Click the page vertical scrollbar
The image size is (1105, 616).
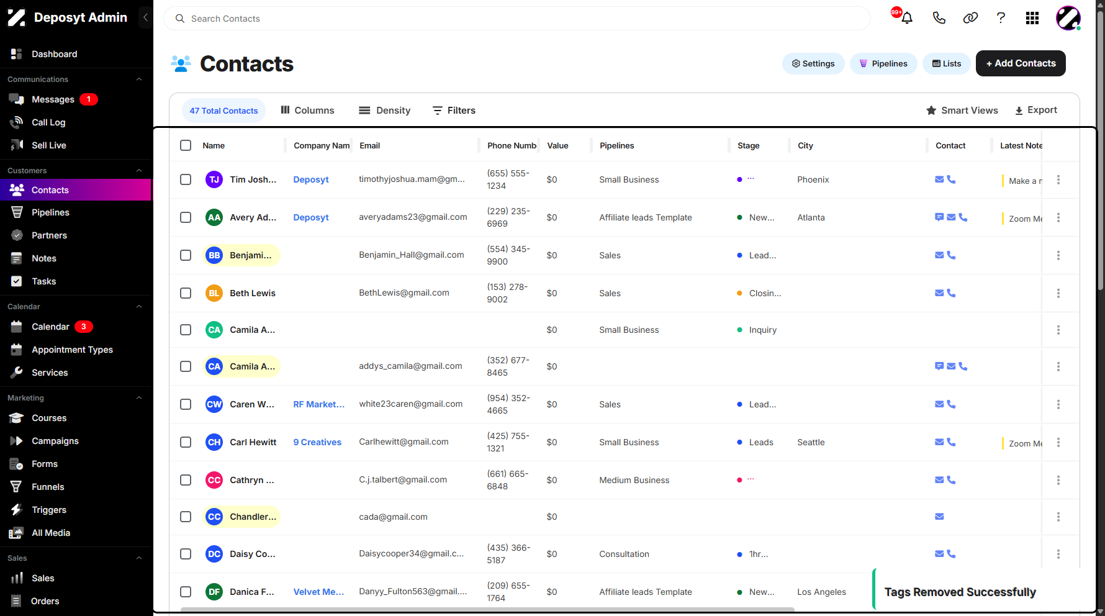[1100, 149]
